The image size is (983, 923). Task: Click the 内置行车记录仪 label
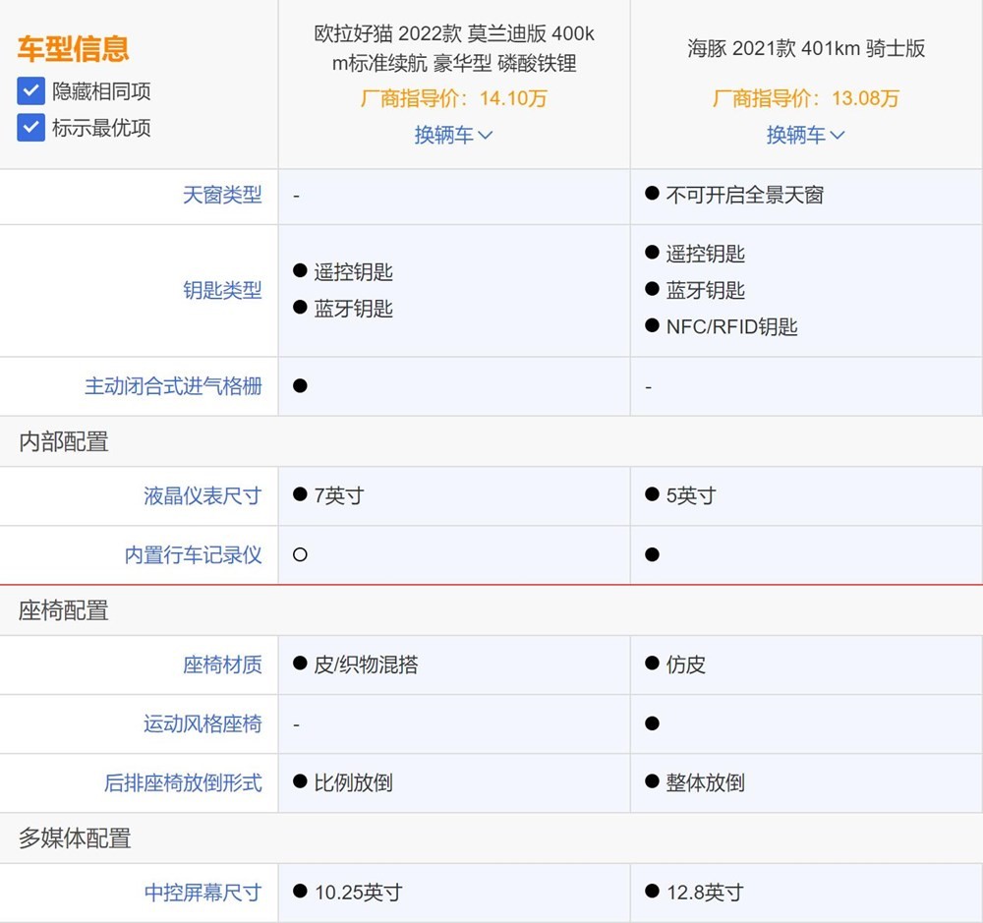click(x=194, y=554)
